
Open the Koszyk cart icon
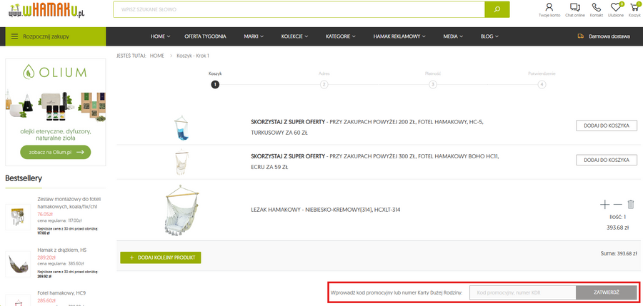[x=634, y=8]
